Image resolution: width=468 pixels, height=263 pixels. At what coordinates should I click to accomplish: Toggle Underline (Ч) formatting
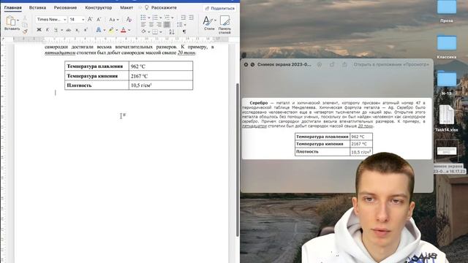[x=56, y=30]
